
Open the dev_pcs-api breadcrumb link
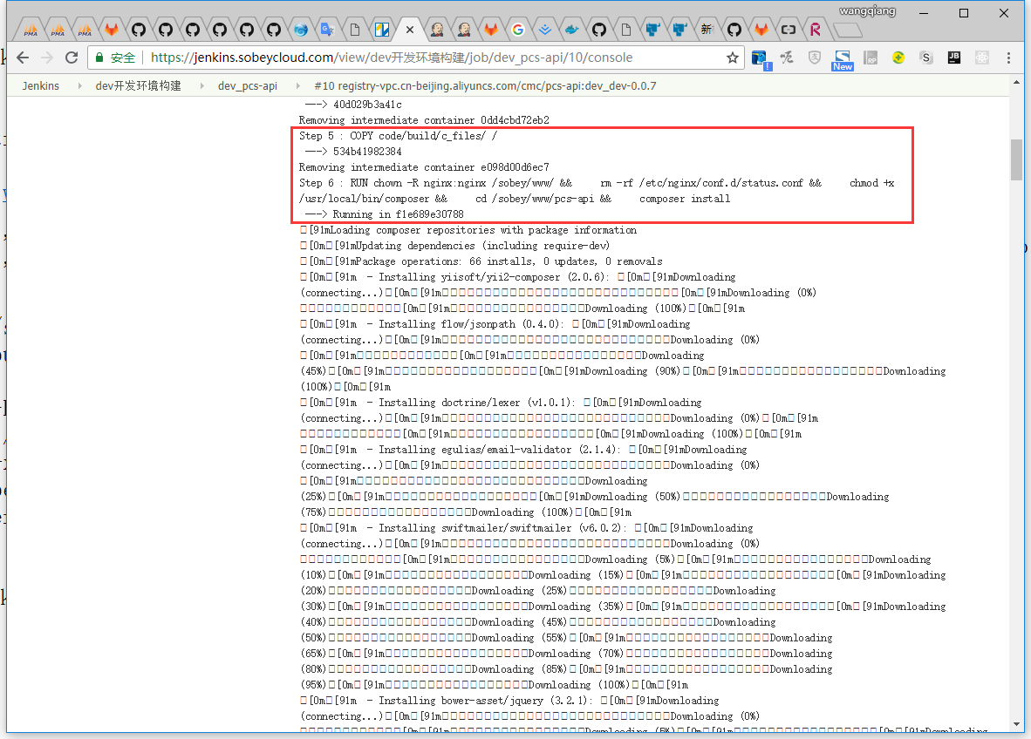(248, 86)
